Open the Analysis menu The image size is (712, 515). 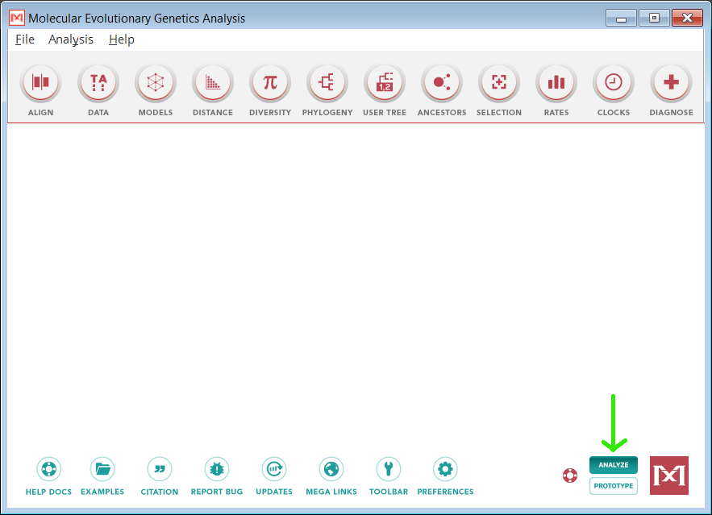click(71, 39)
